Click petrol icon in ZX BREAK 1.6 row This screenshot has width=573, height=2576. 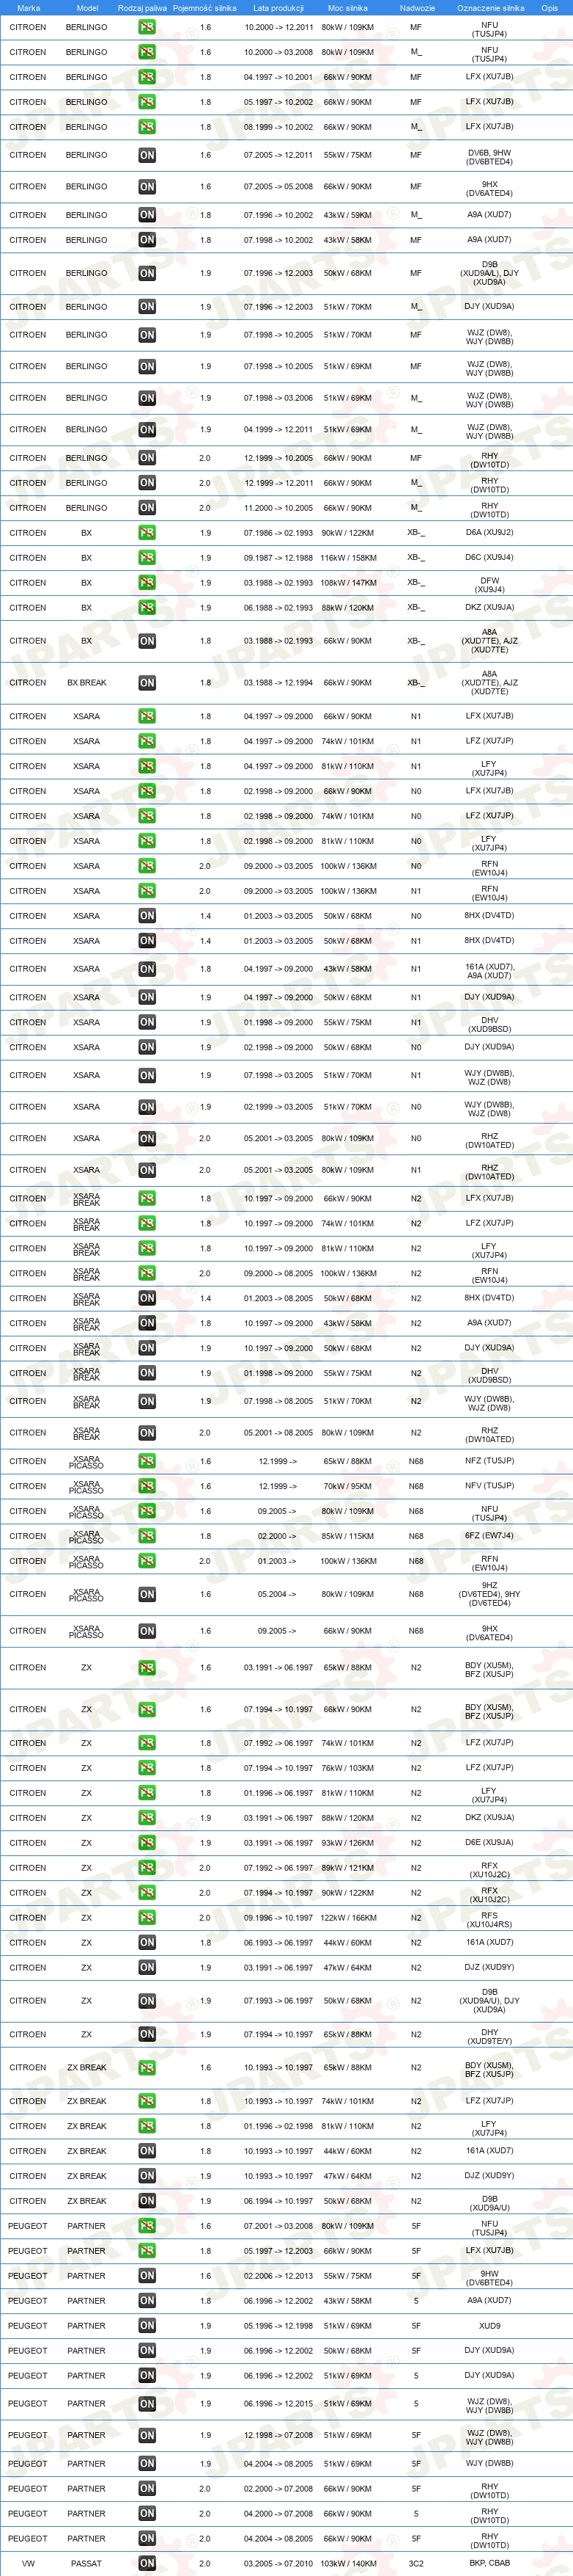[147, 2067]
